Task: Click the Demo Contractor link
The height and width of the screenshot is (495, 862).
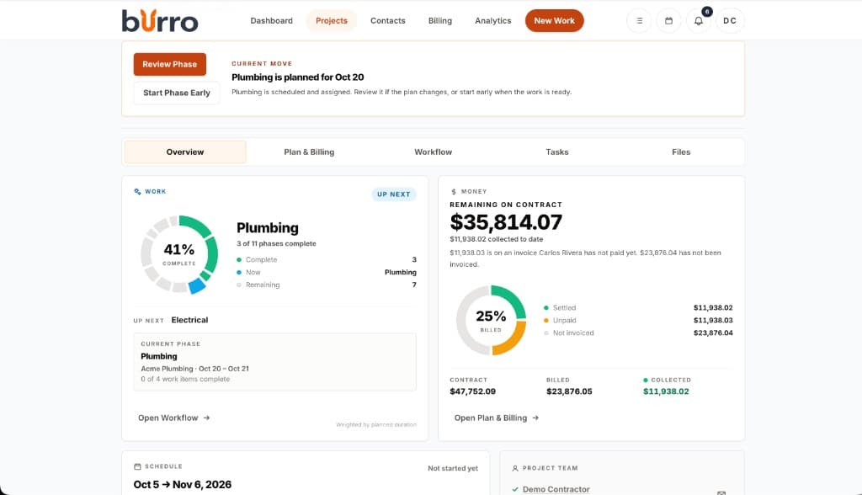Action: point(556,489)
